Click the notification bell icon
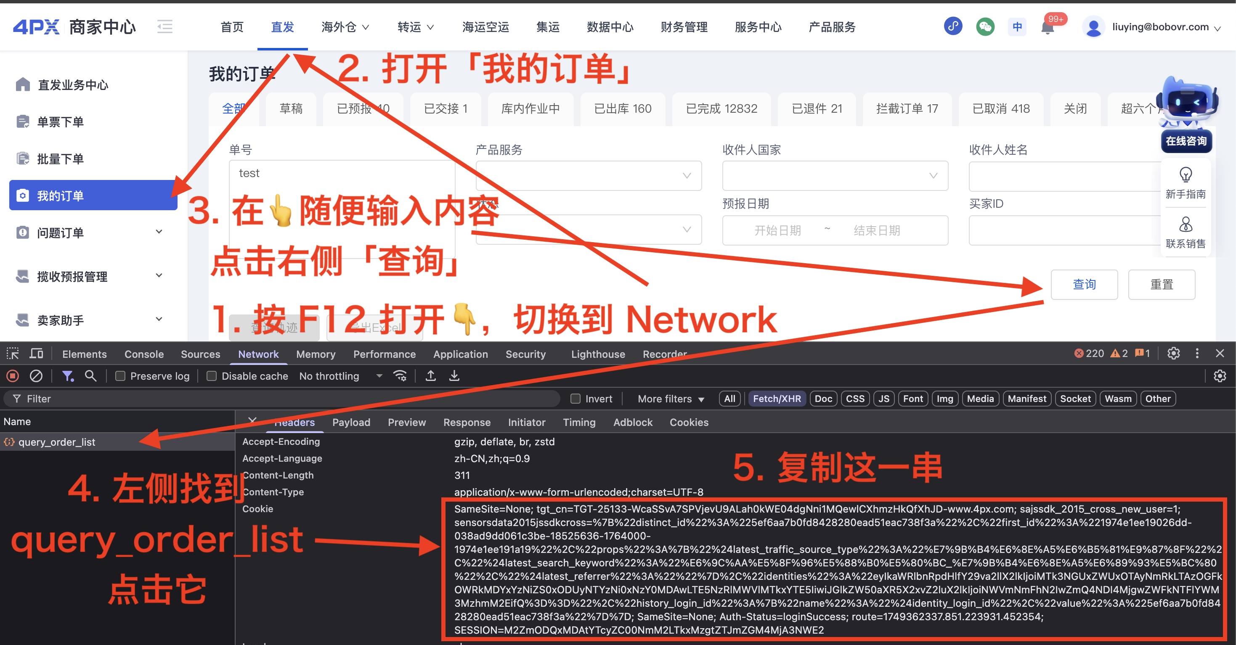This screenshot has width=1236, height=645. tap(1048, 27)
